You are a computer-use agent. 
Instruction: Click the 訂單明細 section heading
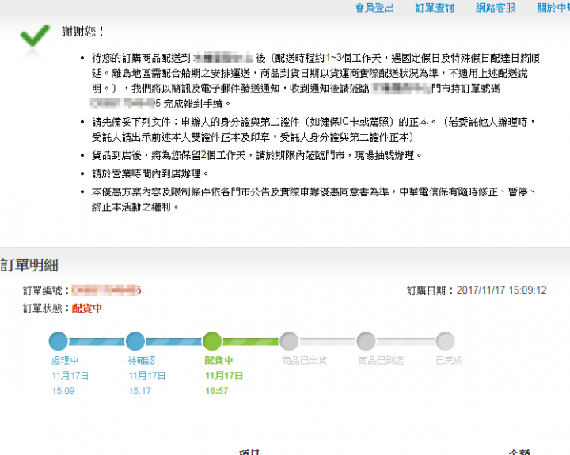point(29,265)
